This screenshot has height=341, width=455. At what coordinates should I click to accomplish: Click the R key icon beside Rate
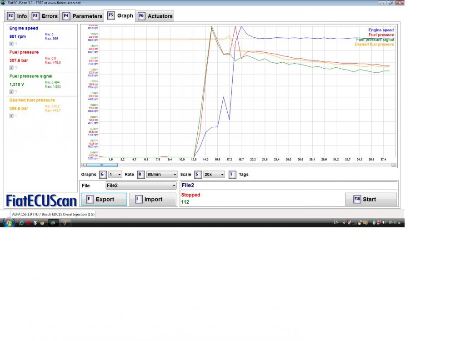point(140,174)
